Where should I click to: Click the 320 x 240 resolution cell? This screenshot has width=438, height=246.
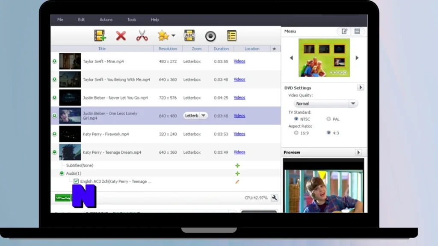(168, 134)
